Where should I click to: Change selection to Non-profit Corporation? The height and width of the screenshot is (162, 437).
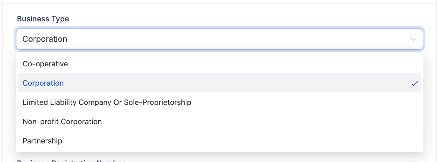click(x=62, y=122)
